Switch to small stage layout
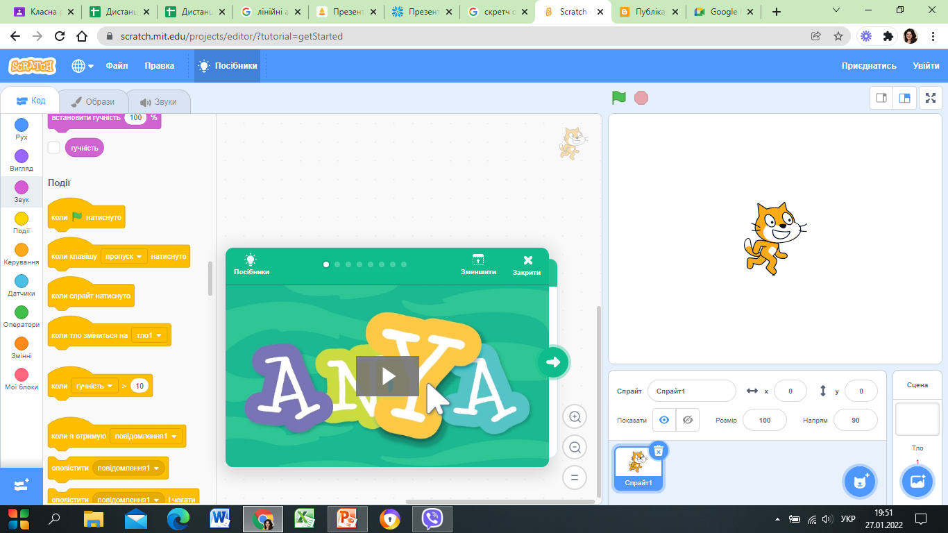Image resolution: width=948 pixels, height=533 pixels. [881, 98]
